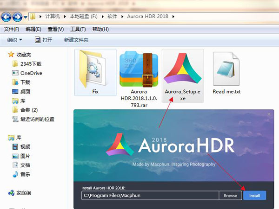Open the 组织 dropdown
Image resolution: width=279 pixels, height=209 pixels.
click(14, 40)
